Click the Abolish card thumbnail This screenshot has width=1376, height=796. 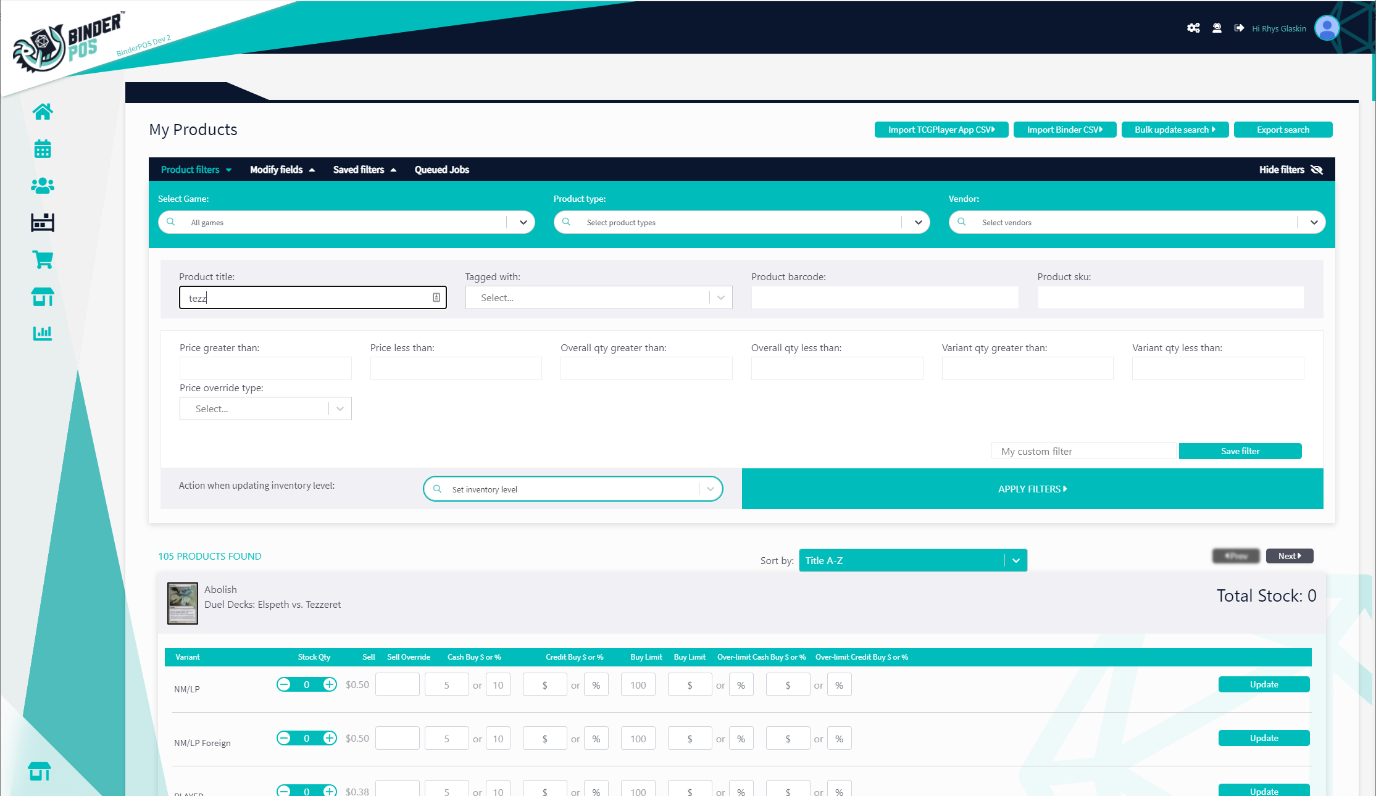(x=183, y=603)
